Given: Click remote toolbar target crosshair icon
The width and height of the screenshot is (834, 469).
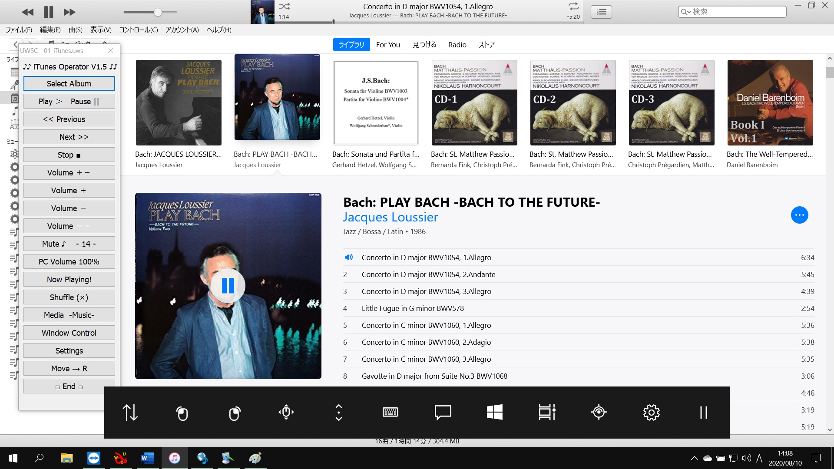Looking at the screenshot, I should pos(599,412).
